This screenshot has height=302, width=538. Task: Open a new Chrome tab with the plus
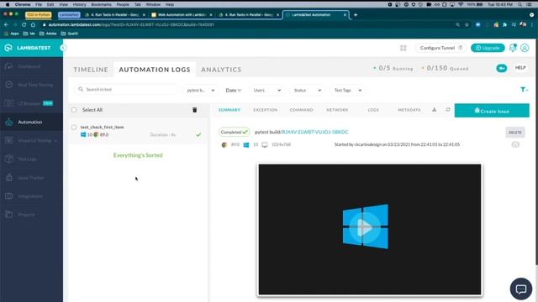coord(356,15)
